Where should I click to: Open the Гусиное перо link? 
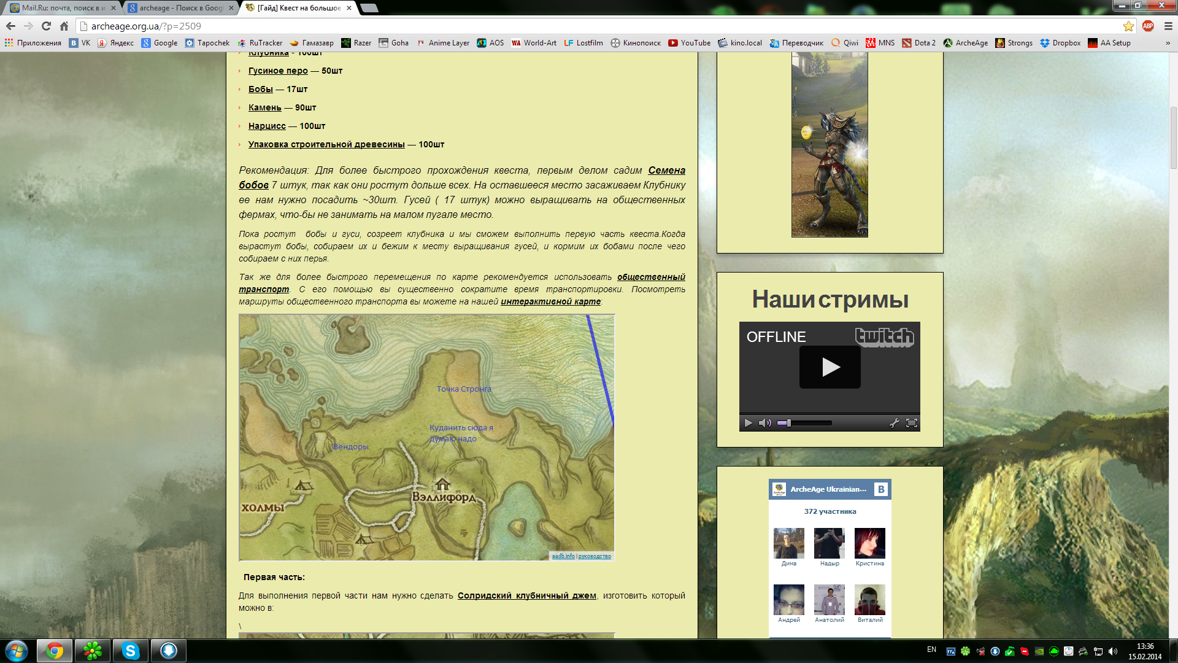coord(278,71)
